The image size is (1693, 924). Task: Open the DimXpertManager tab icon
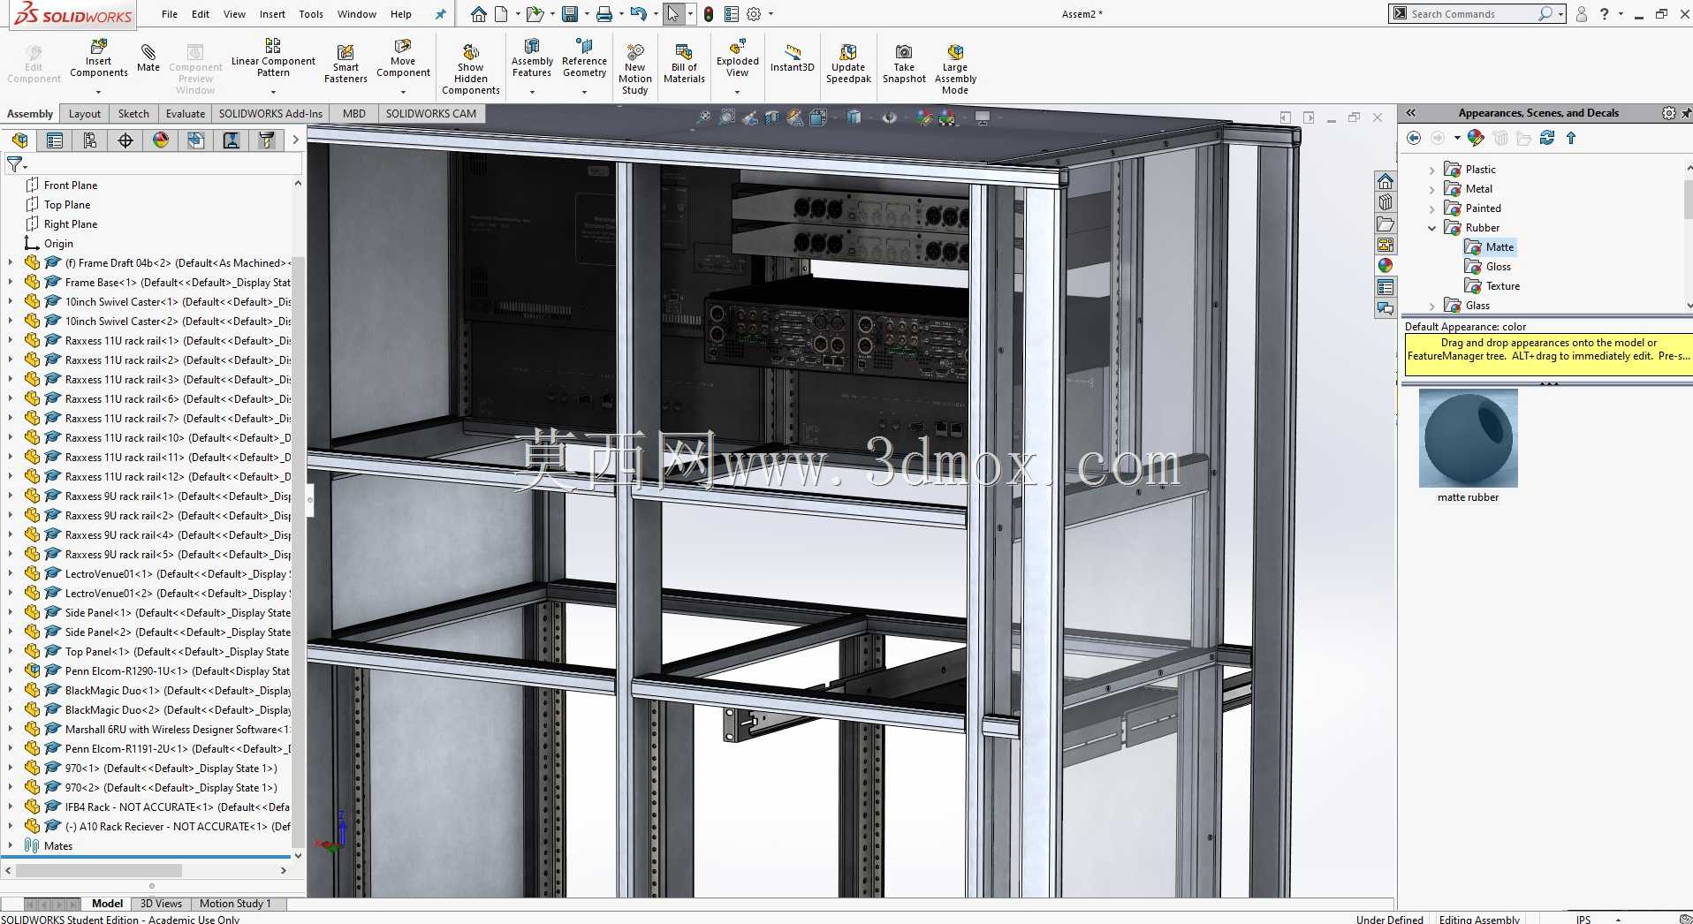pos(125,140)
